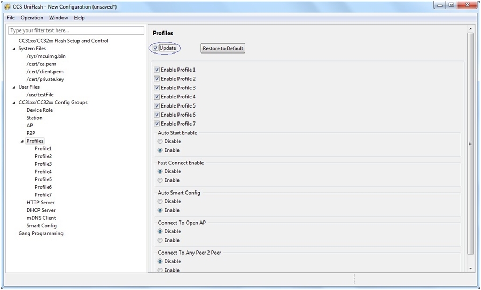The height and width of the screenshot is (290, 481).
Task: Uncheck Enable Profile 6
Action: (157, 115)
